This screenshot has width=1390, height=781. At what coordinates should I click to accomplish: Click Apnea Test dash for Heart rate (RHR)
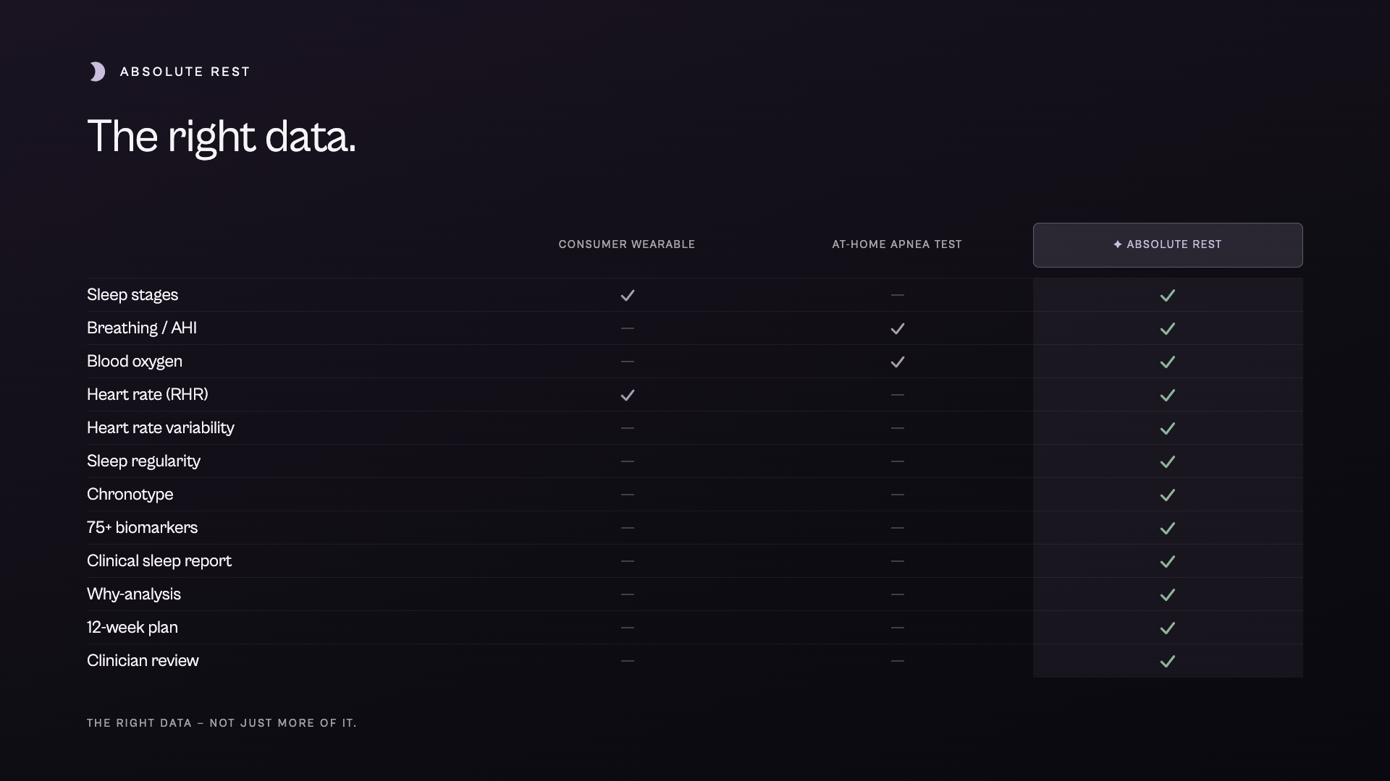click(898, 395)
